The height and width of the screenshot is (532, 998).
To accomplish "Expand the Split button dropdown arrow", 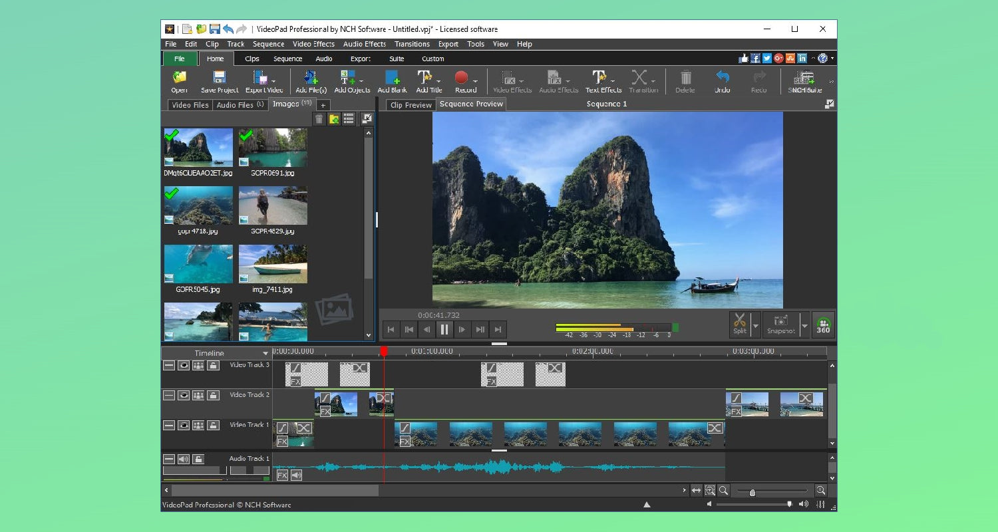I will [x=755, y=326].
